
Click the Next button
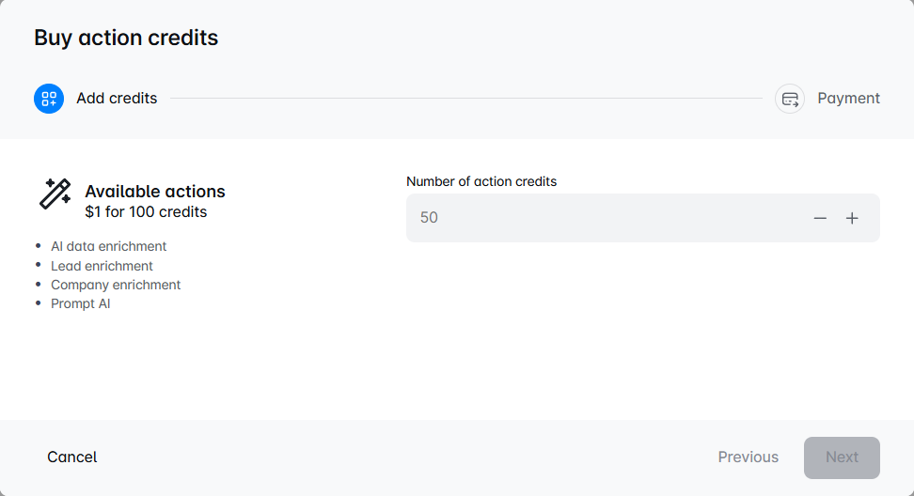point(842,457)
